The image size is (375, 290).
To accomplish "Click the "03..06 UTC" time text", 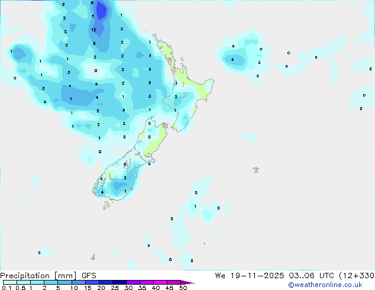I will [x=311, y=276].
